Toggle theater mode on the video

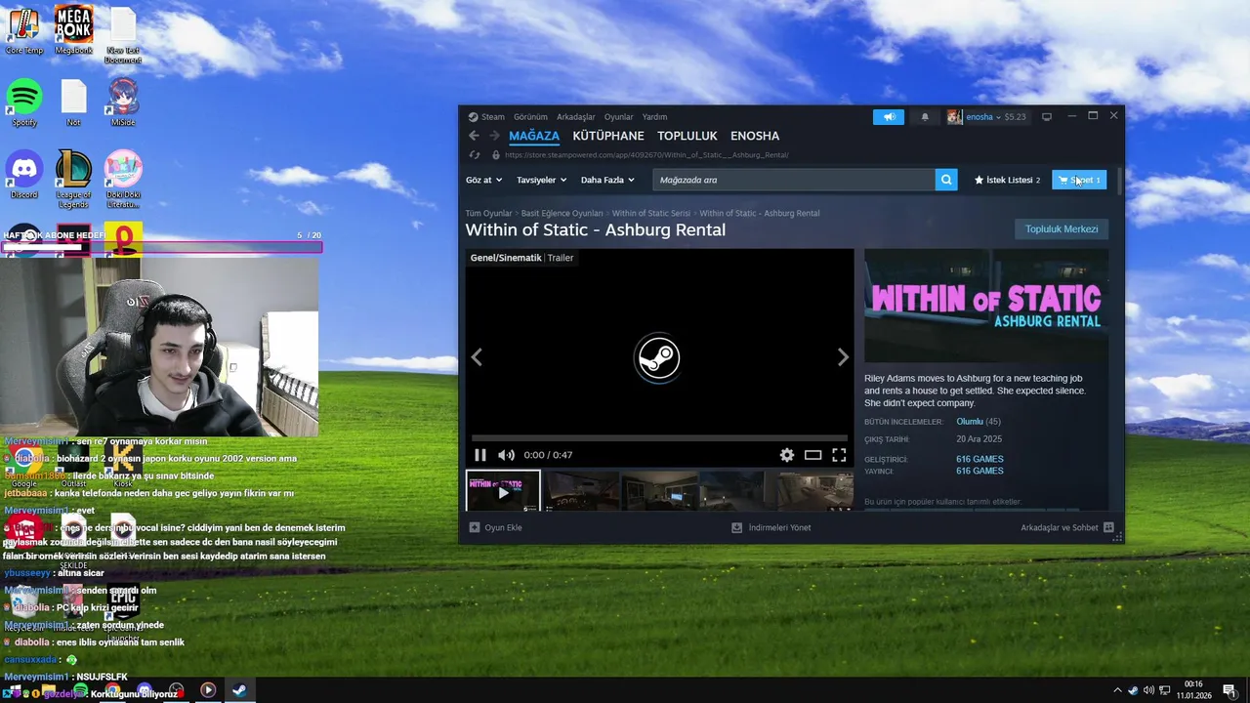pyautogui.click(x=812, y=455)
